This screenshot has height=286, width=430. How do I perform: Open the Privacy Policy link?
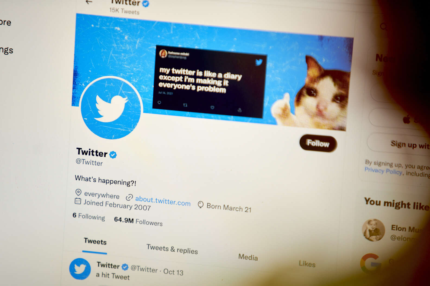(383, 171)
